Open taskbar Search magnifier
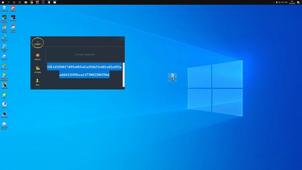The height and width of the screenshot is (170, 302). click(x=8, y=2)
